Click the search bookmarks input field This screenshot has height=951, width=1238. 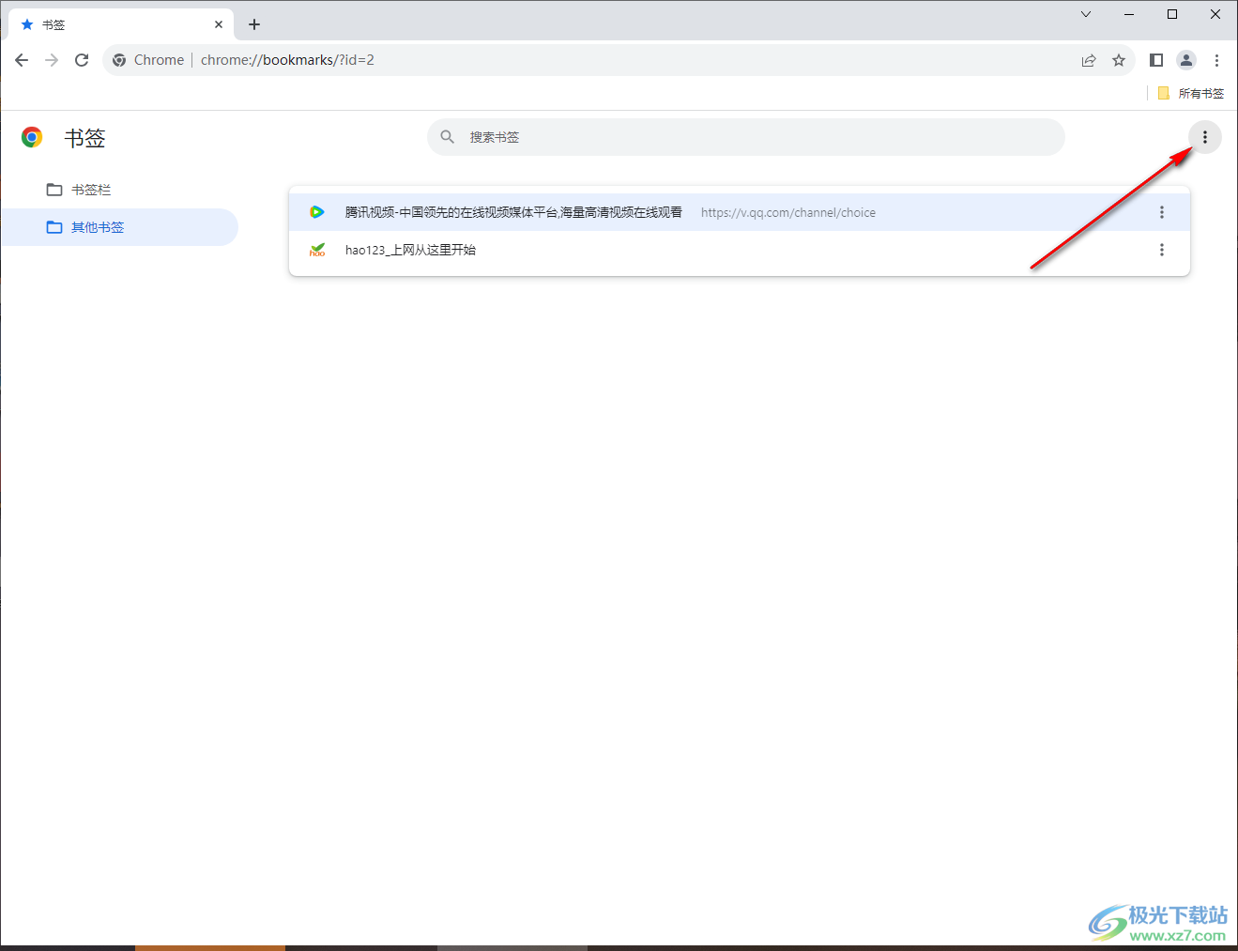[746, 137]
